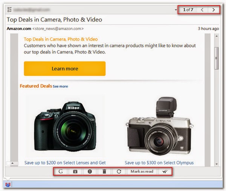The width and height of the screenshot is (226, 191).
Task: Open email in Gmail with G icon
Action: 61,171
